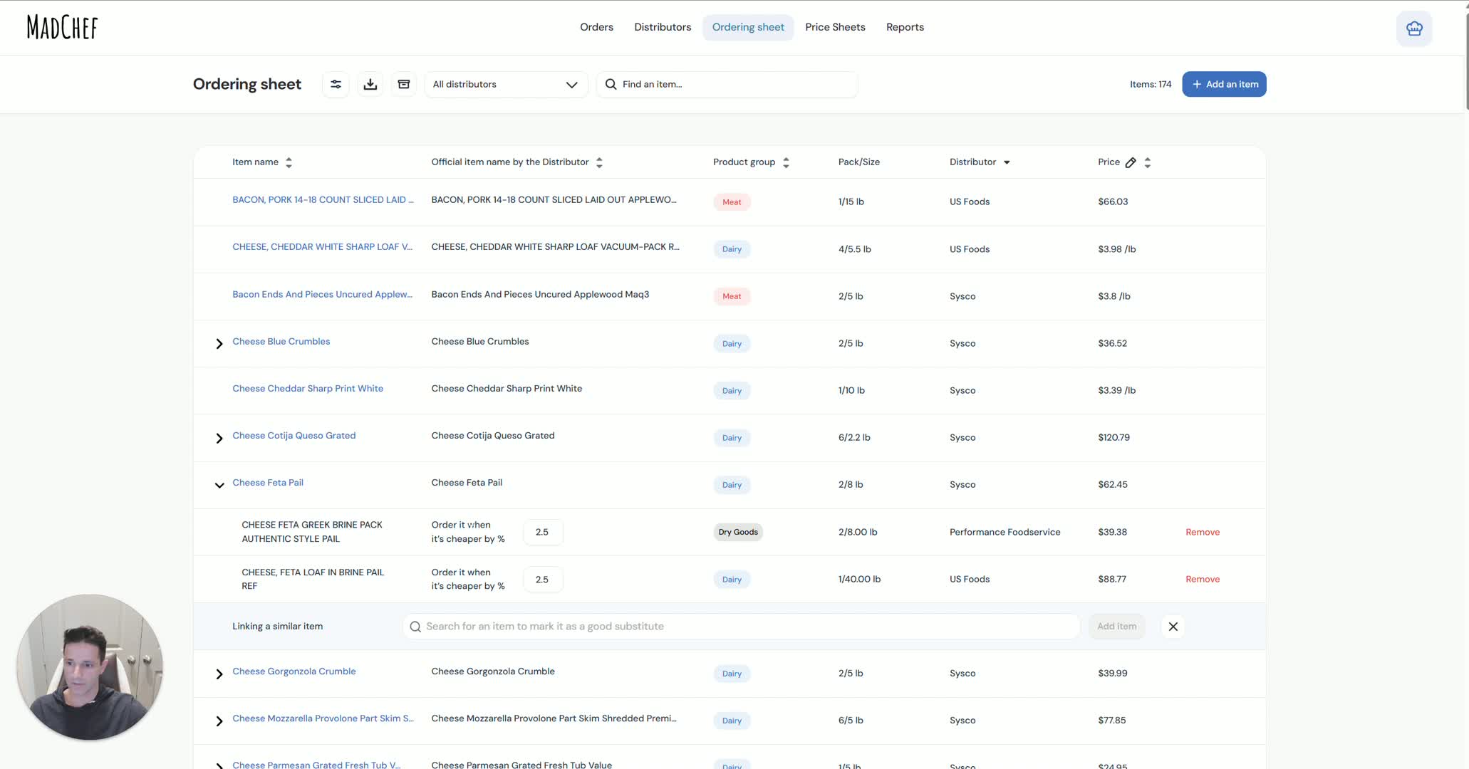The image size is (1469, 769).
Task: Remove the US Foods feta loaf substitute
Action: coord(1203,579)
